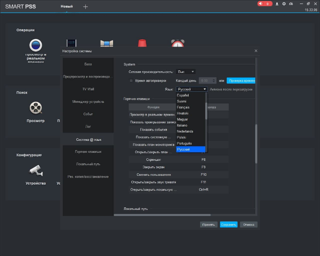This screenshot has width=320, height=256.
Task: Open the user account icon
Action: pyautogui.click(x=277, y=4)
